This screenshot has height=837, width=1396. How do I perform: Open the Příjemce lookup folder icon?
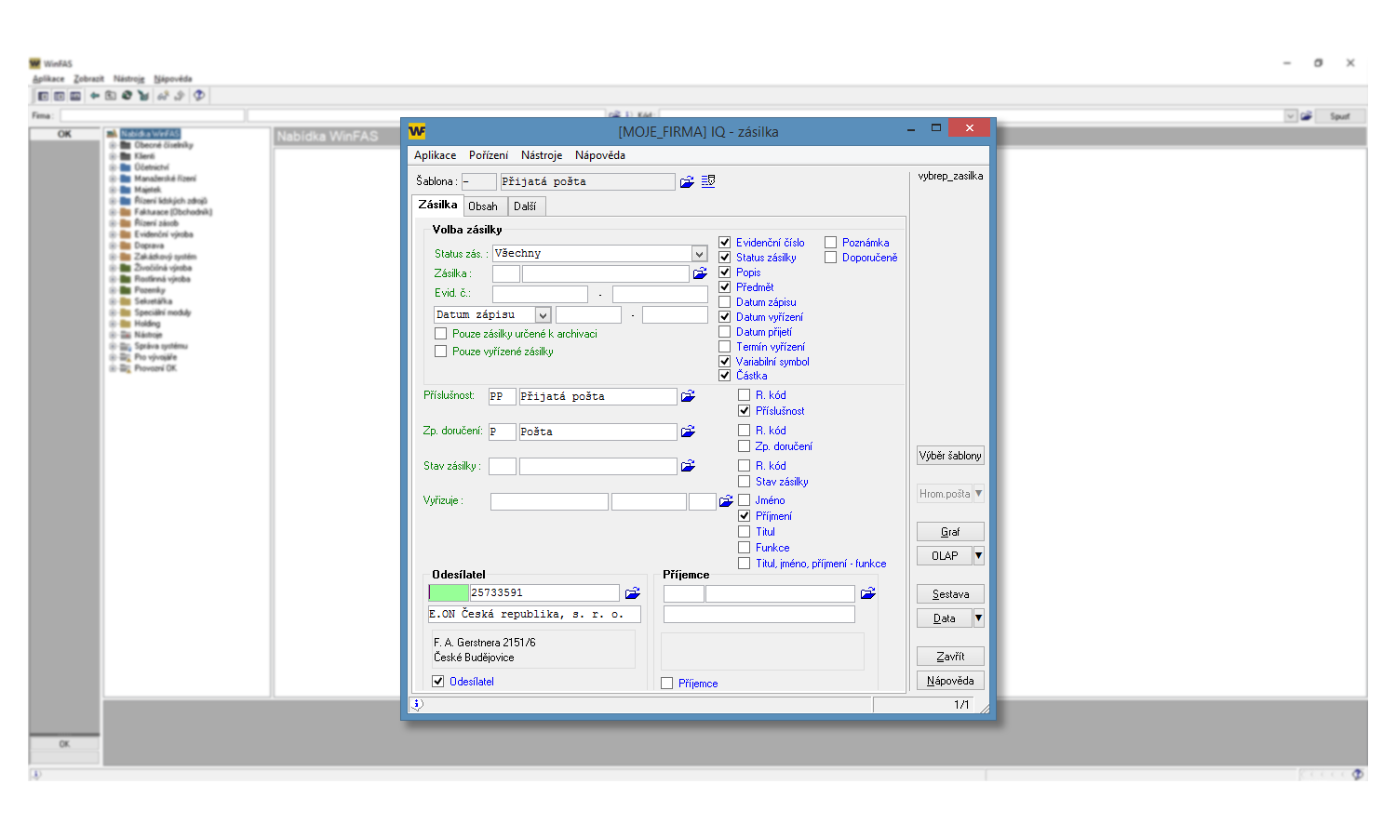pyautogui.click(x=868, y=593)
